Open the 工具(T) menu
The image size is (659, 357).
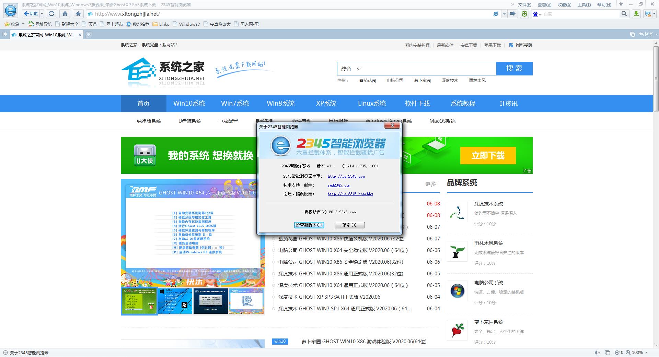click(584, 4)
